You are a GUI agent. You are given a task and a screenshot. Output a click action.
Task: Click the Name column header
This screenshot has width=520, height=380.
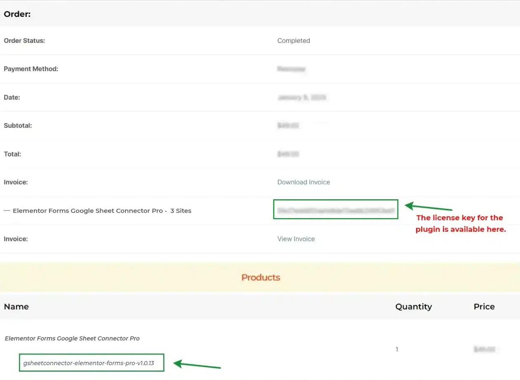[16, 306]
